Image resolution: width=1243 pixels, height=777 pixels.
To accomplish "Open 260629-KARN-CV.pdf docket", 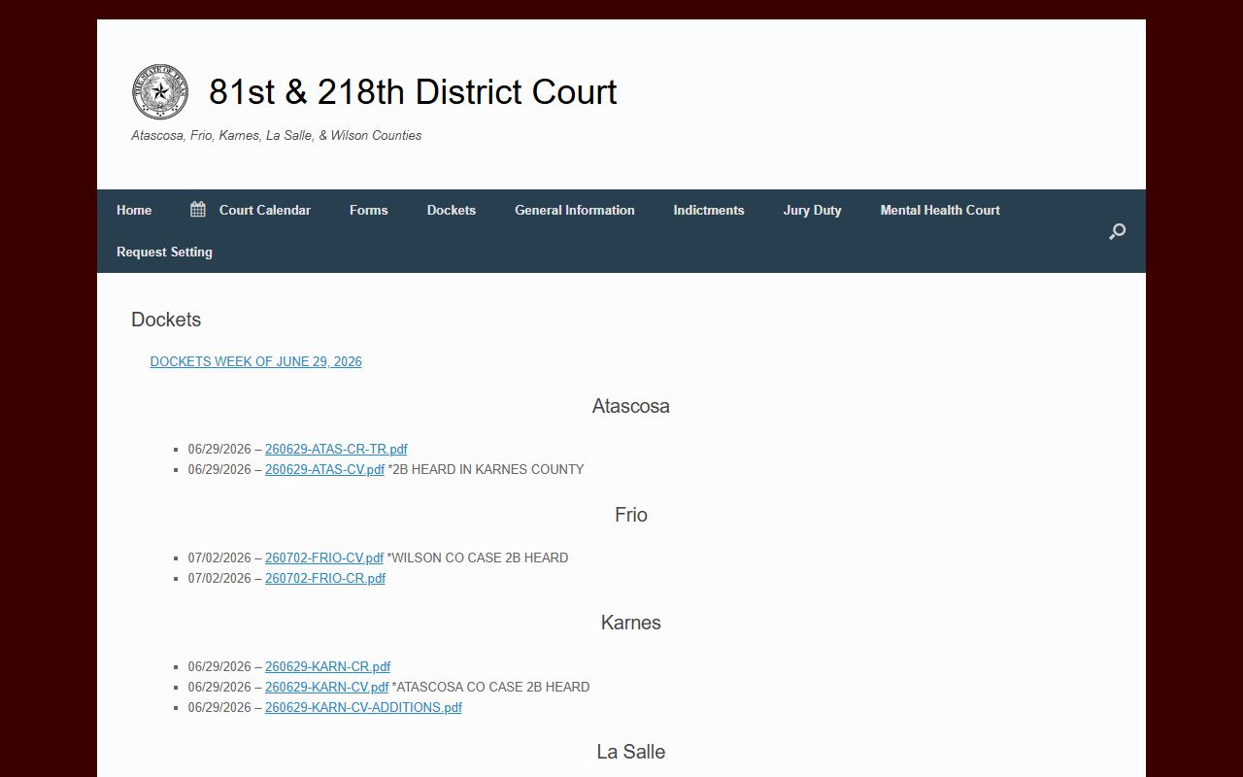I will tap(326, 687).
